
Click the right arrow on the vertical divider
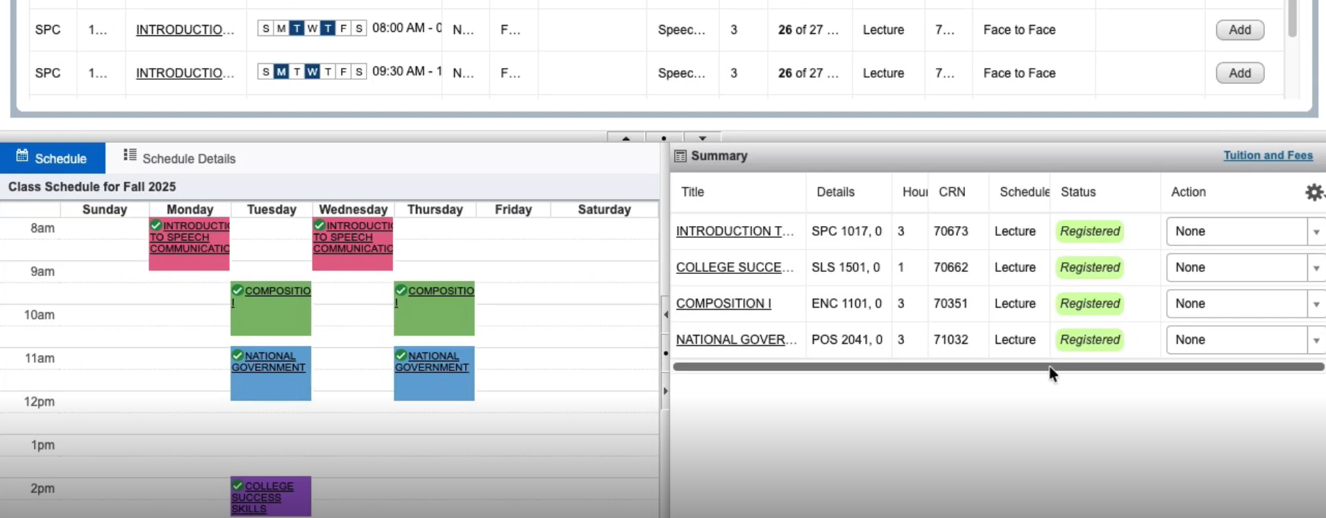pyautogui.click(x=666, y=391)
